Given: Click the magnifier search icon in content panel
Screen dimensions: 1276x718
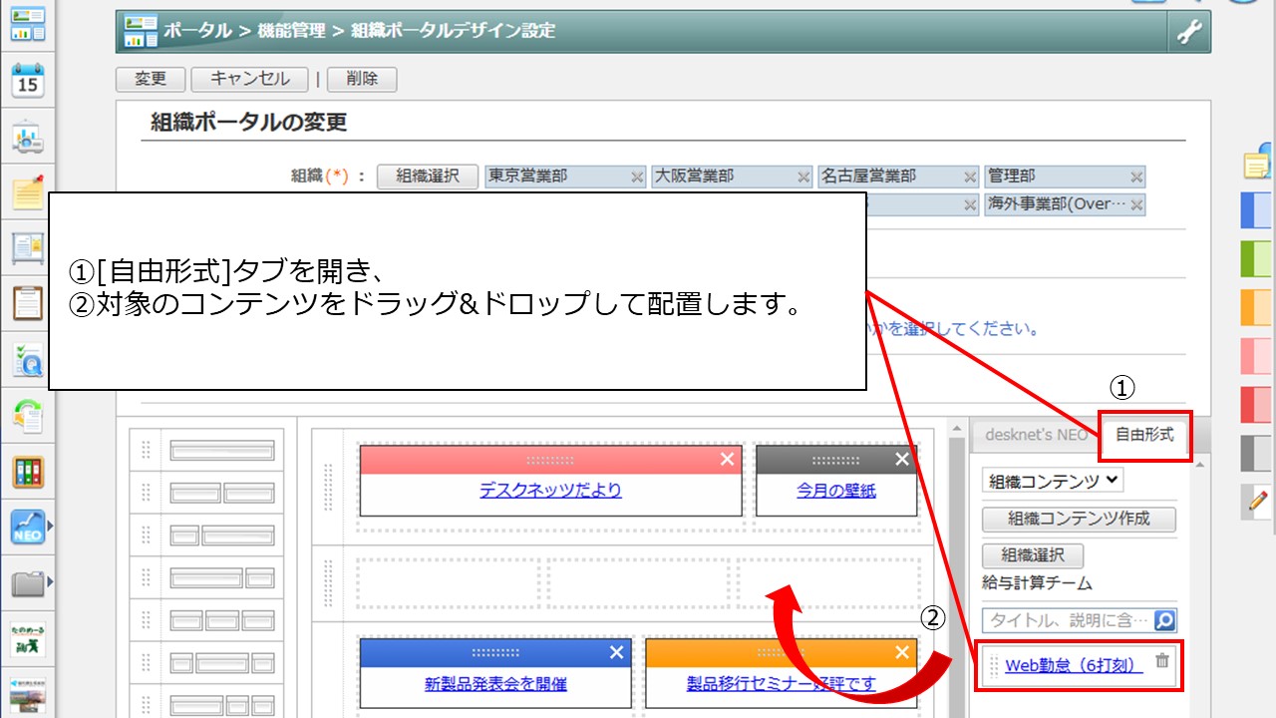Looking at the screenshot, I should tap(1163, 620).
